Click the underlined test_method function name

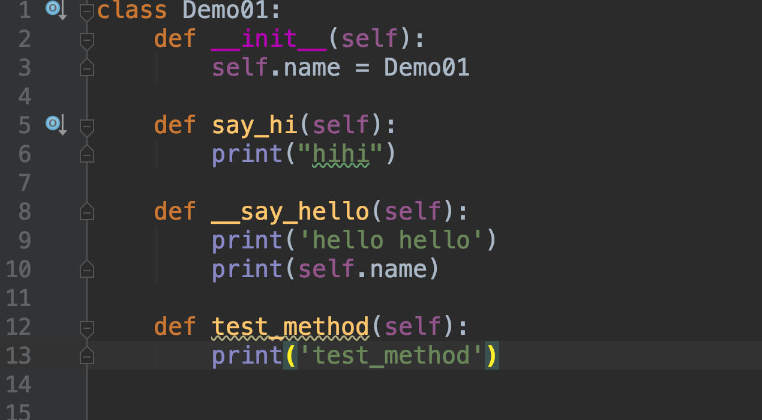(x=290, y=328)
